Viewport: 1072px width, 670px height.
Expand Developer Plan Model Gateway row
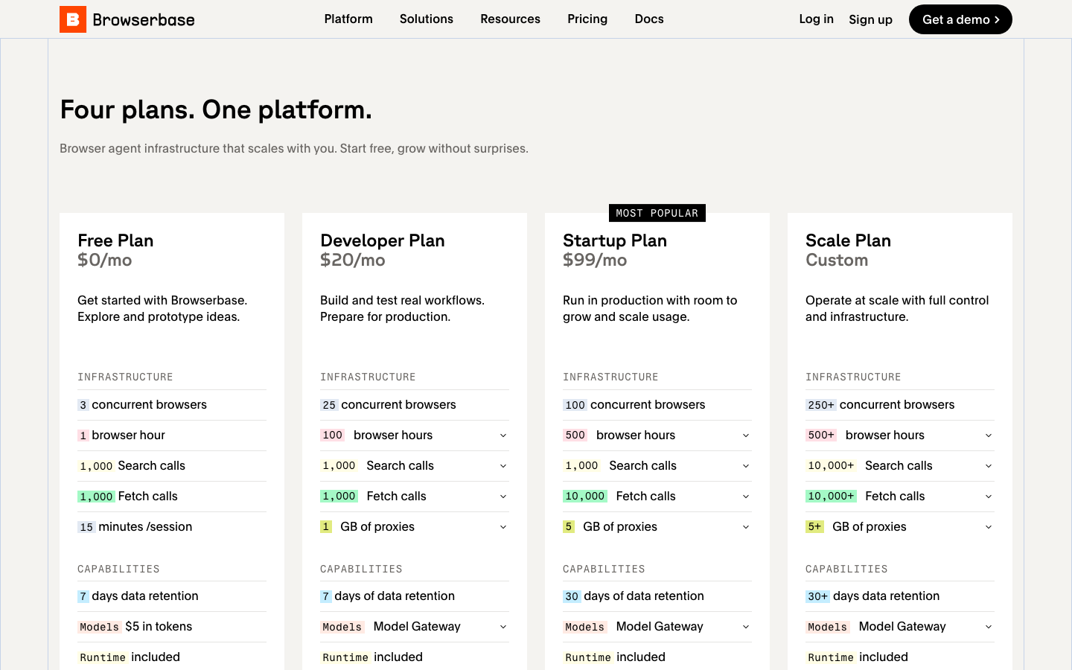pos(415,627)
